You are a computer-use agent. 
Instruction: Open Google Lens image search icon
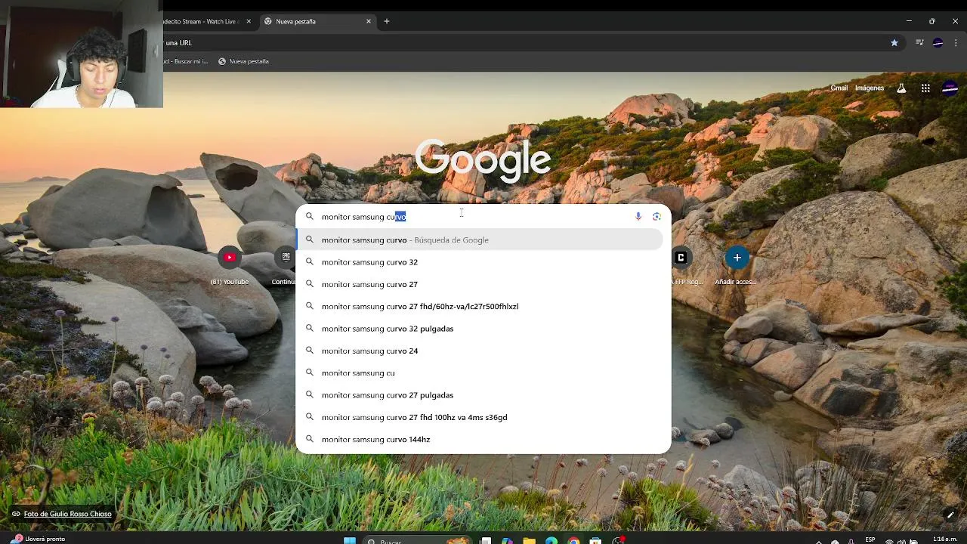657,217
